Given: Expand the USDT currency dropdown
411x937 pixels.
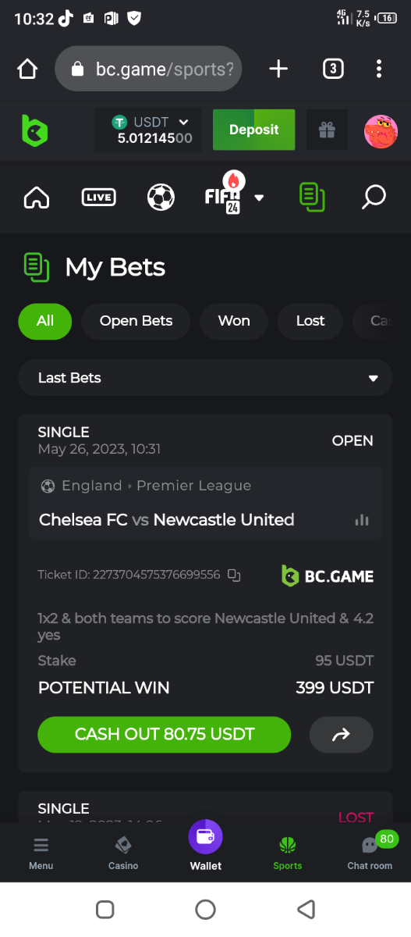Looking at the screenshot, I should tap(184, 122).
